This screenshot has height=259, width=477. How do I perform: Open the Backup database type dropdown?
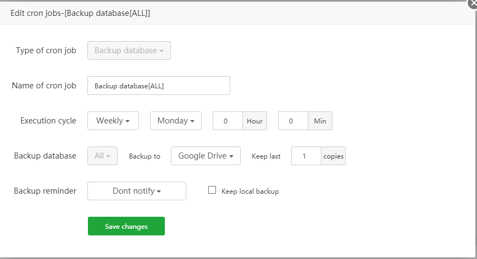pyautogui.click(x=129, y=50)
